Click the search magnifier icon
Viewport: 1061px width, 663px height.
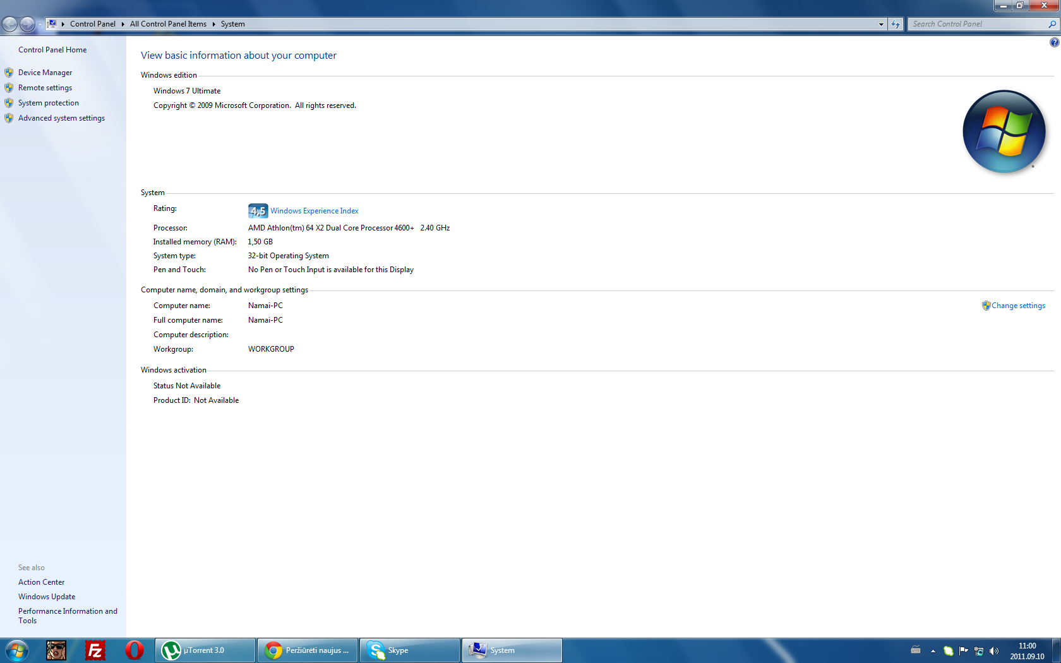pyautogui.click(x=1052, y=24)
